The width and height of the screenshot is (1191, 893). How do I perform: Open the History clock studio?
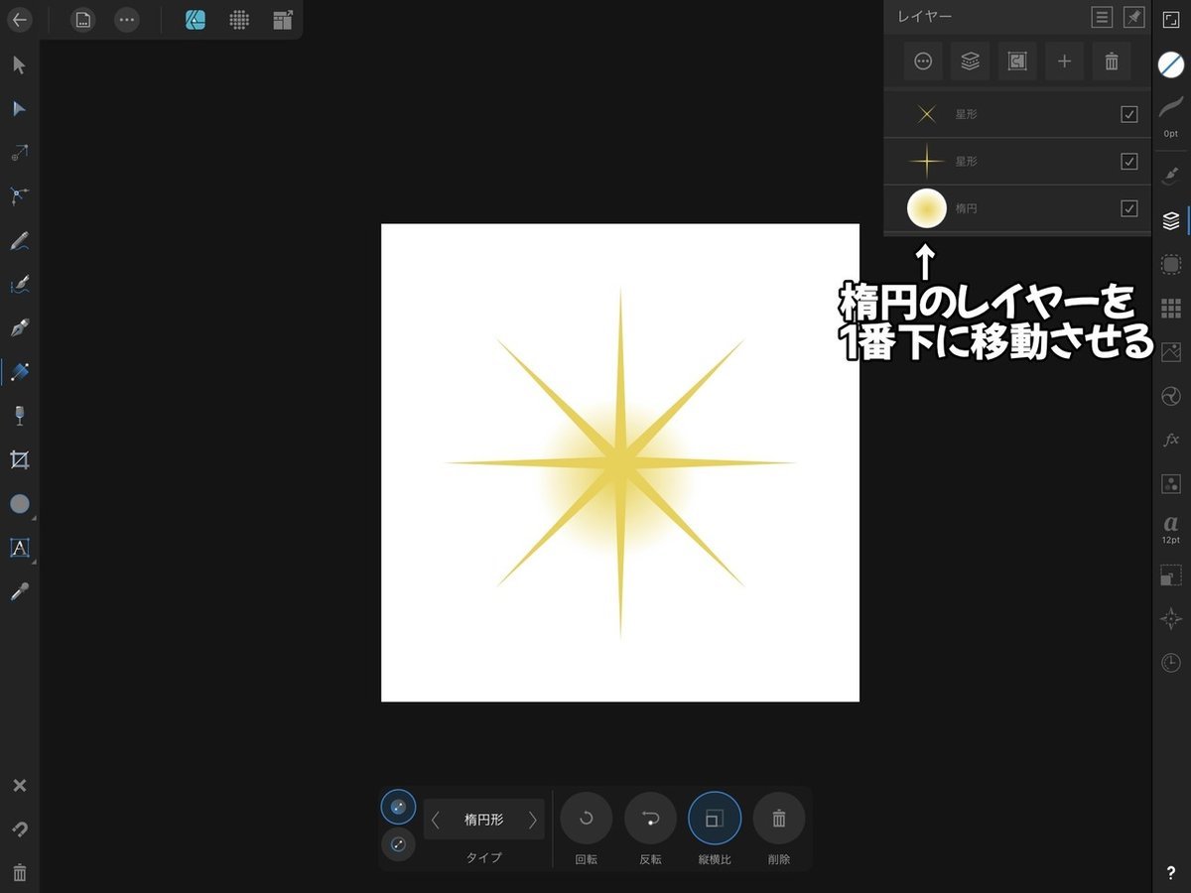pos(1171,662)
